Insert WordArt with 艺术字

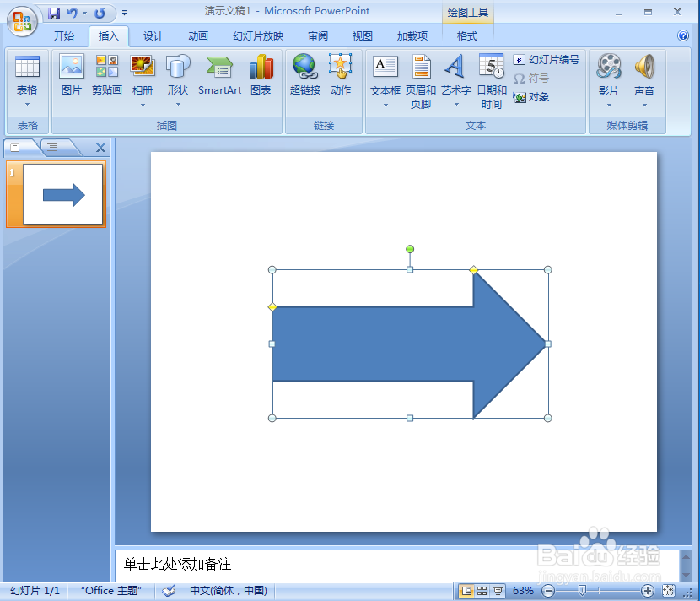click(455, 75)
